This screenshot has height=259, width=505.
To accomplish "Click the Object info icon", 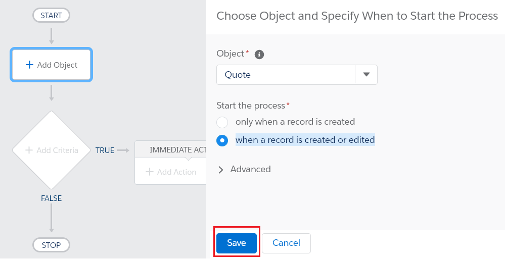I will click(259, 54).
